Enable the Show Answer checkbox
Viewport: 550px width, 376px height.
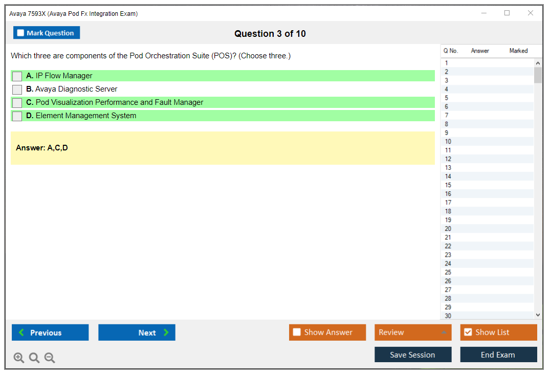297,333
